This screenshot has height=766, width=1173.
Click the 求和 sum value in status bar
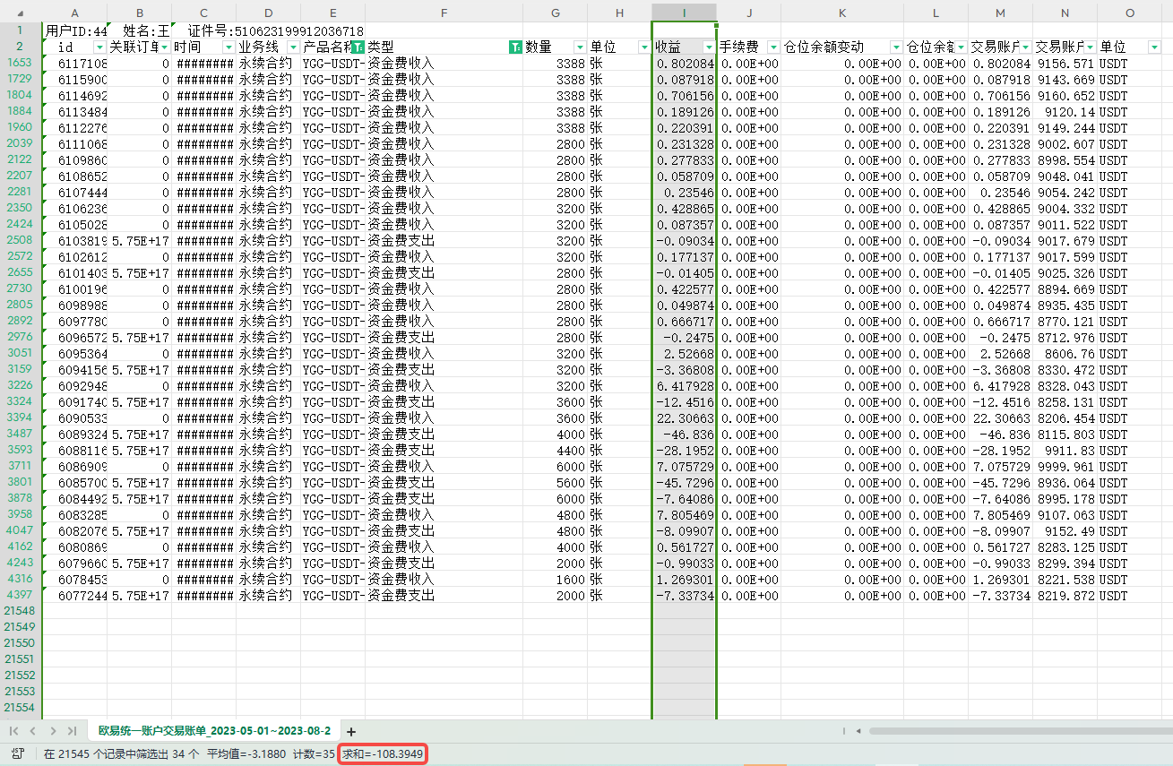(382, 754)
